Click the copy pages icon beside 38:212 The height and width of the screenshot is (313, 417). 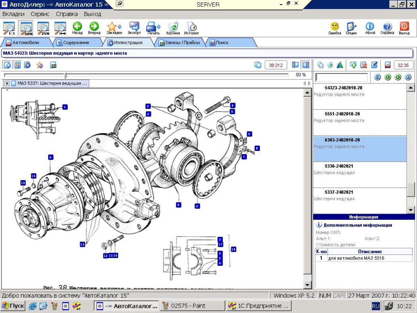pos(258,65)
